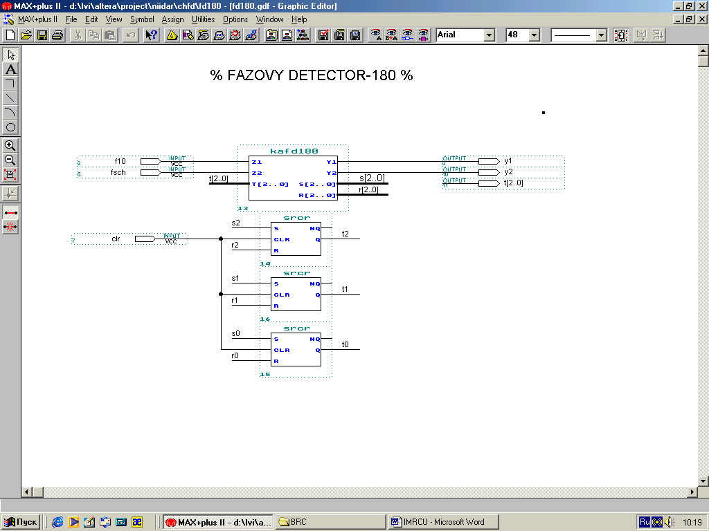
Task: Open the Assign menu
Action: coord(172,19)
